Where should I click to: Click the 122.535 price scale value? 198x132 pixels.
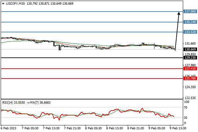[x=190, y=98]
